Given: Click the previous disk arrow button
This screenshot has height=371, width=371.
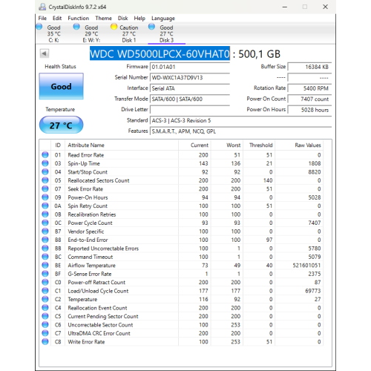Looking at the screenshot, I should tap(45, 53).
